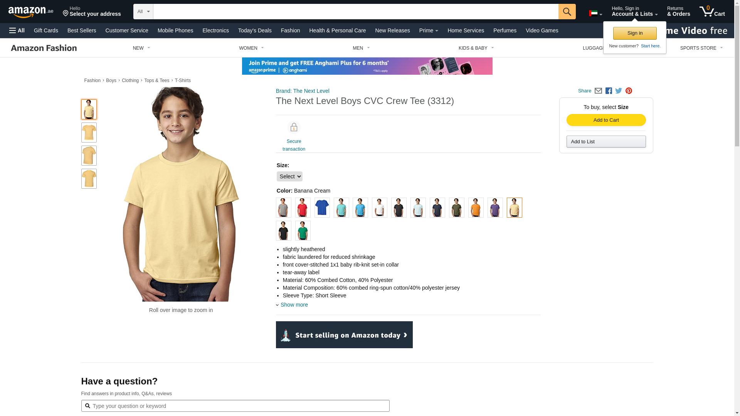
Task: Click the Add to Cart button
Action: [606, 120]
